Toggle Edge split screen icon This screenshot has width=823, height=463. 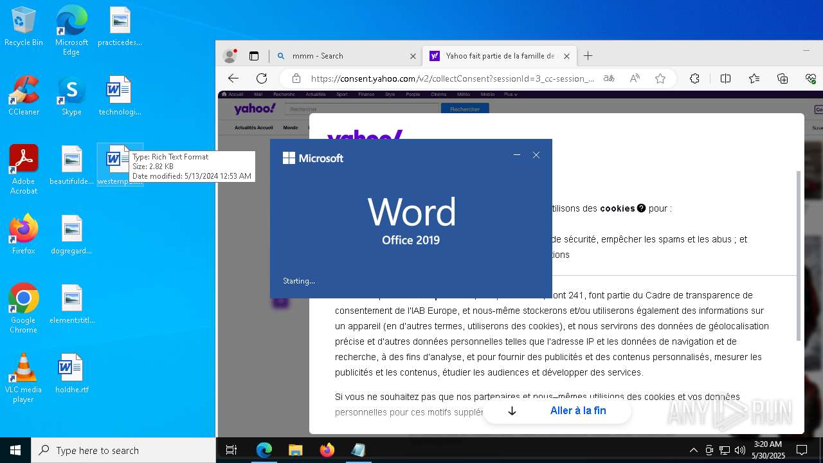725,78
